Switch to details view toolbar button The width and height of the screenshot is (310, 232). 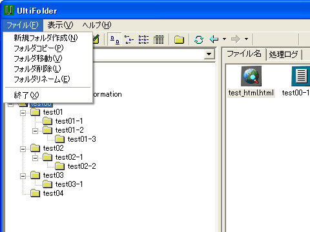(159, 39)
